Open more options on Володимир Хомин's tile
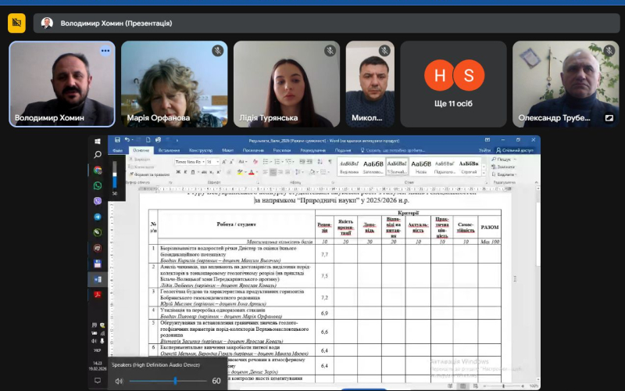 pos(105,51)
